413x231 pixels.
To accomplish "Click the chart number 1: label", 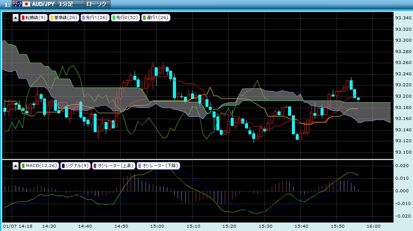I will click(x=7, y=5).
